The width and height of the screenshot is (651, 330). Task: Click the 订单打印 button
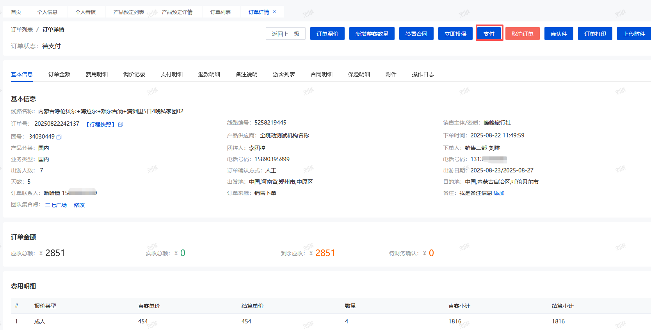pos(595,34)
